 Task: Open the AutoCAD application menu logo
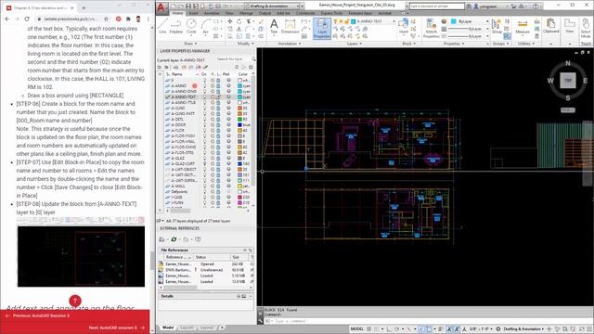pyautogui.click(x=161, y=7)
